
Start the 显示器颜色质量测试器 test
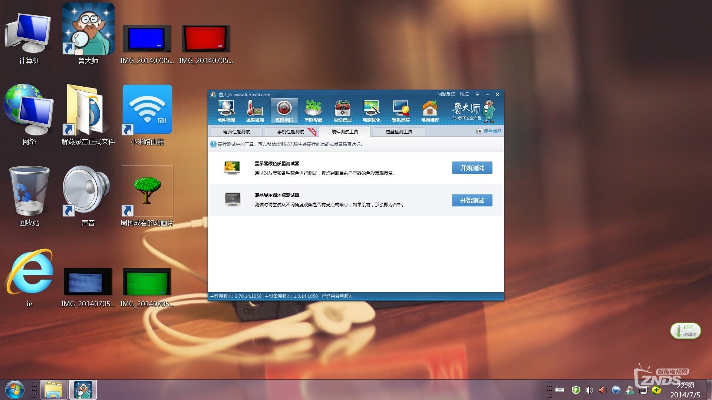click(472, 168)
